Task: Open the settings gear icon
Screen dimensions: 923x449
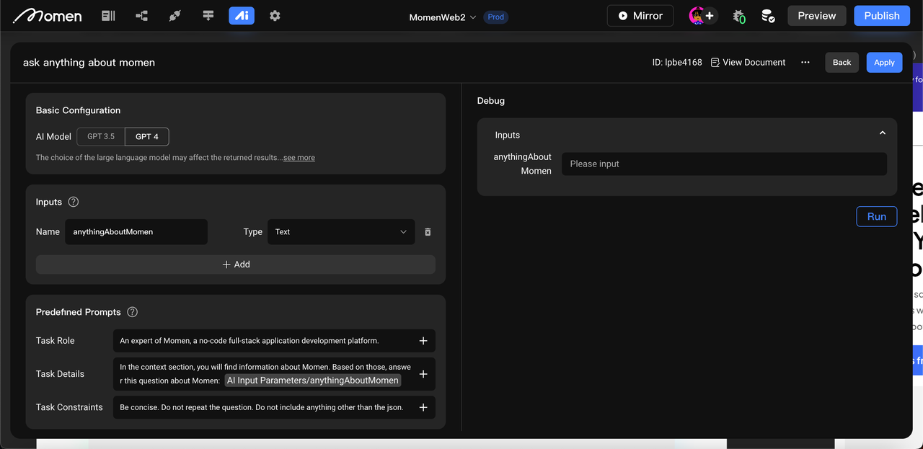Action: pyautogui.click(x=275, y=15)
